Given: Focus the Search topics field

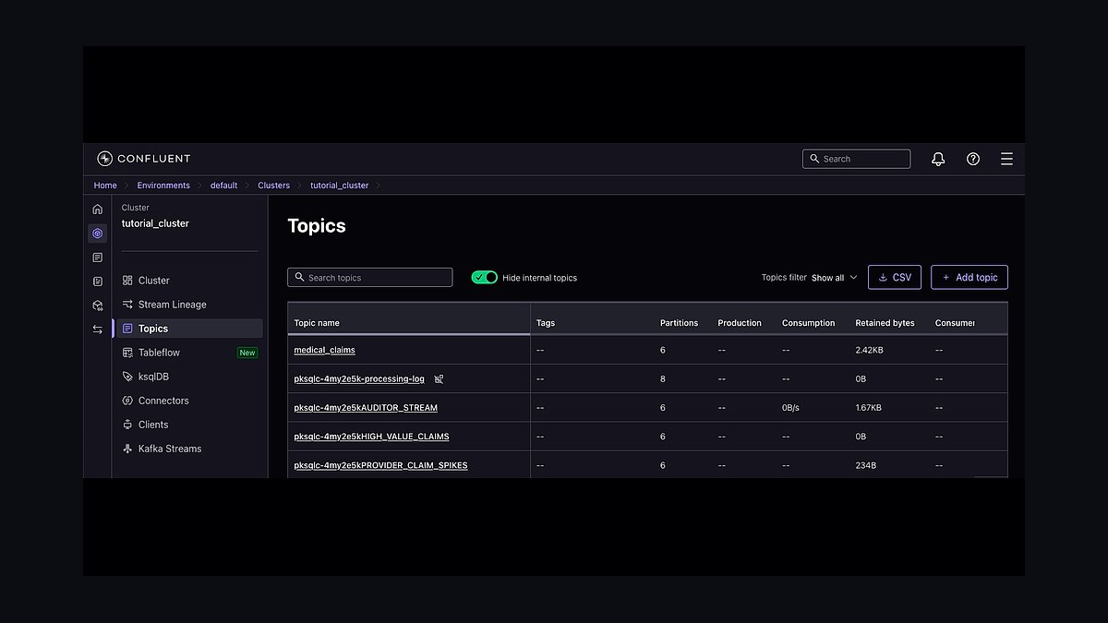Looking at the screenshot, I should tap(370, 277).
